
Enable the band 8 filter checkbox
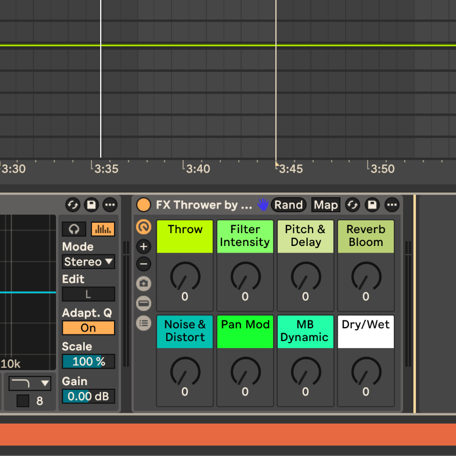coord(23,401)
